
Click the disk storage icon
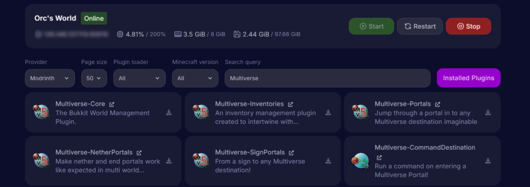(237, 34)
